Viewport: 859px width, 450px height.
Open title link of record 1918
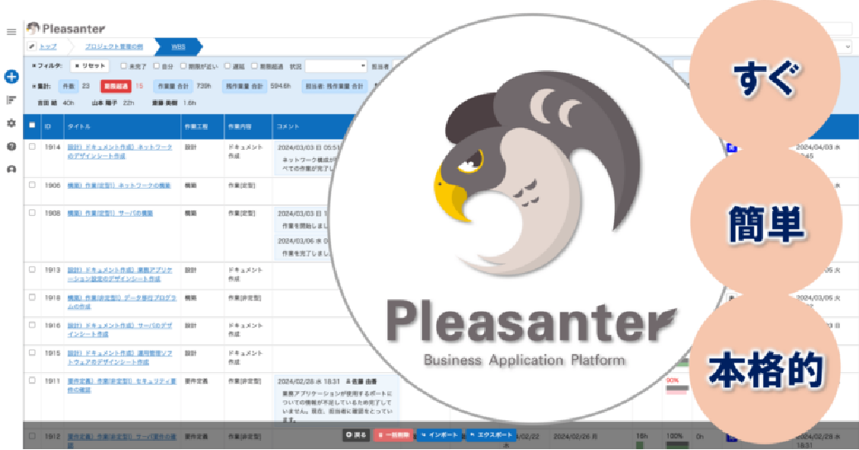coord(122,303)
